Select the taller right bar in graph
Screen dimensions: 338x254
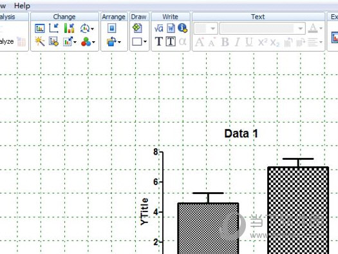tap(298, 210)
